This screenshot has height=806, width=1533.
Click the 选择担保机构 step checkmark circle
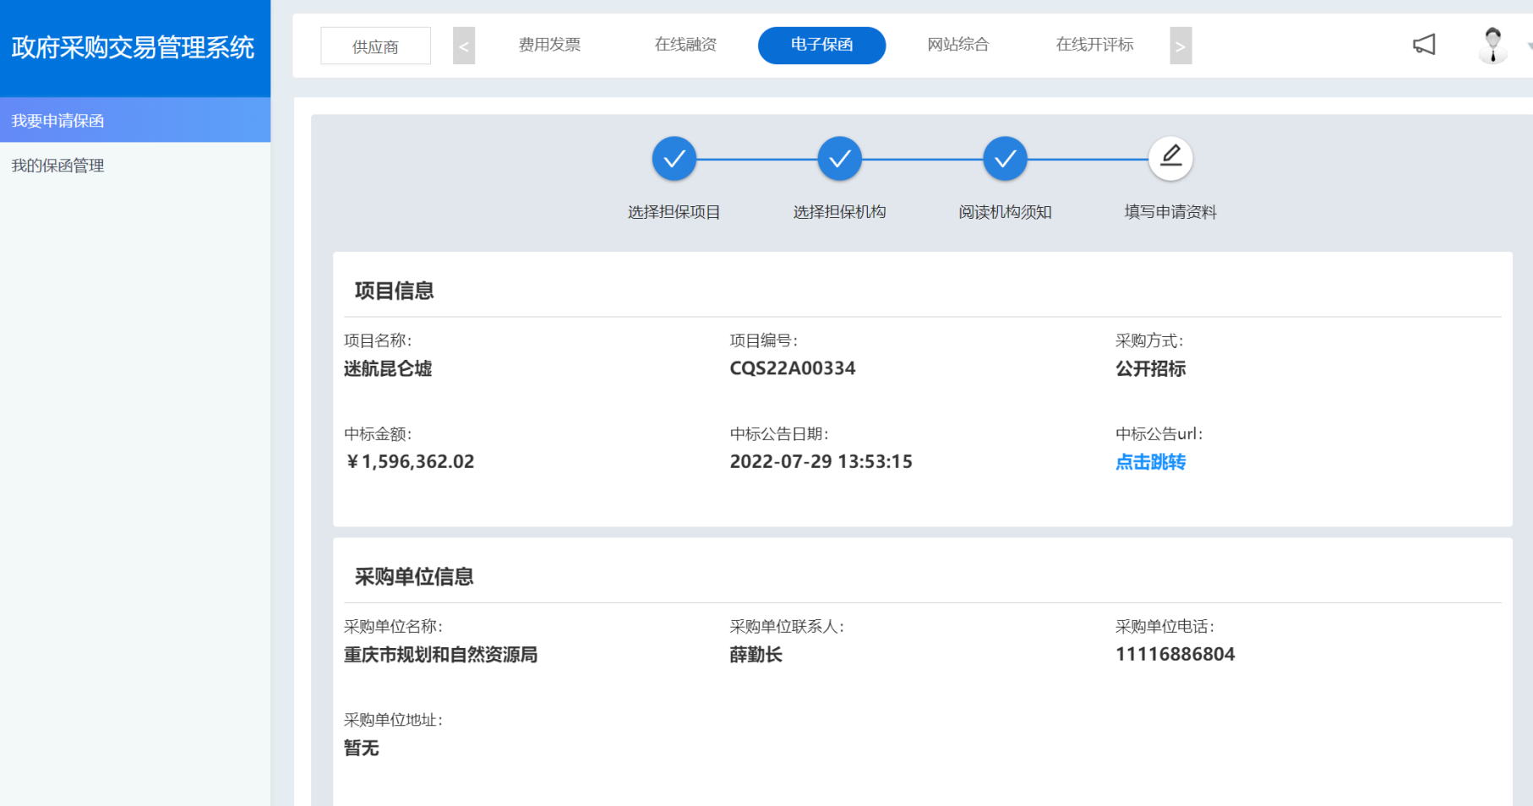(839, 159)
